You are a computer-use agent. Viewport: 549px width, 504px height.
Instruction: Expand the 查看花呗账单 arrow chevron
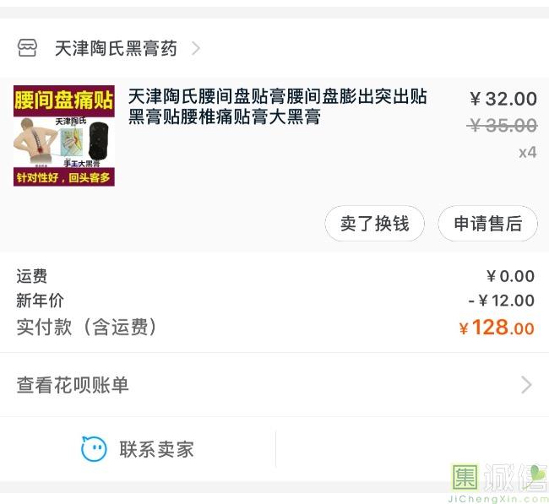tap(526, 385)
